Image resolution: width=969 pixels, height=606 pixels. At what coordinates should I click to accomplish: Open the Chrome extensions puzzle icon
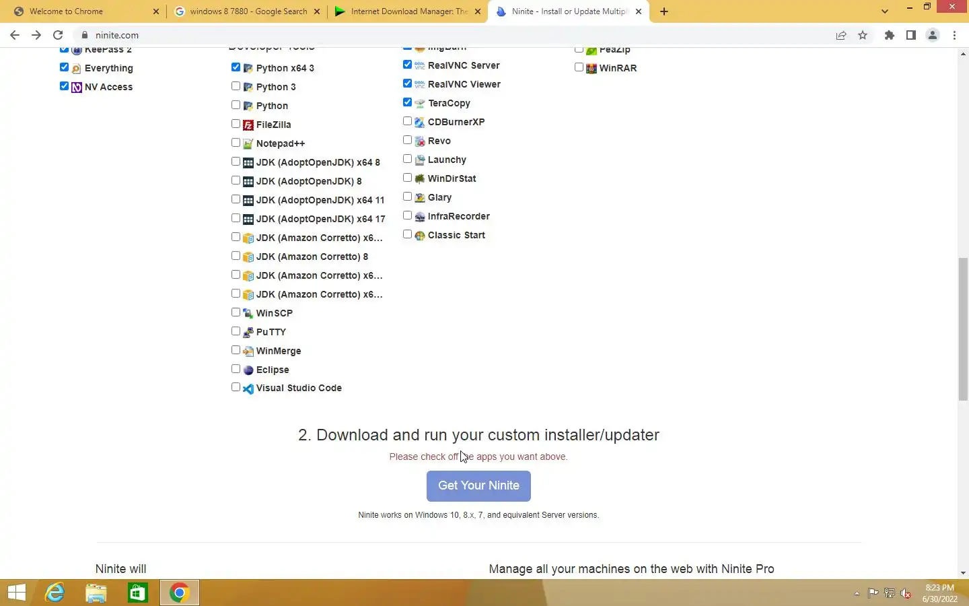coord(890,35)
